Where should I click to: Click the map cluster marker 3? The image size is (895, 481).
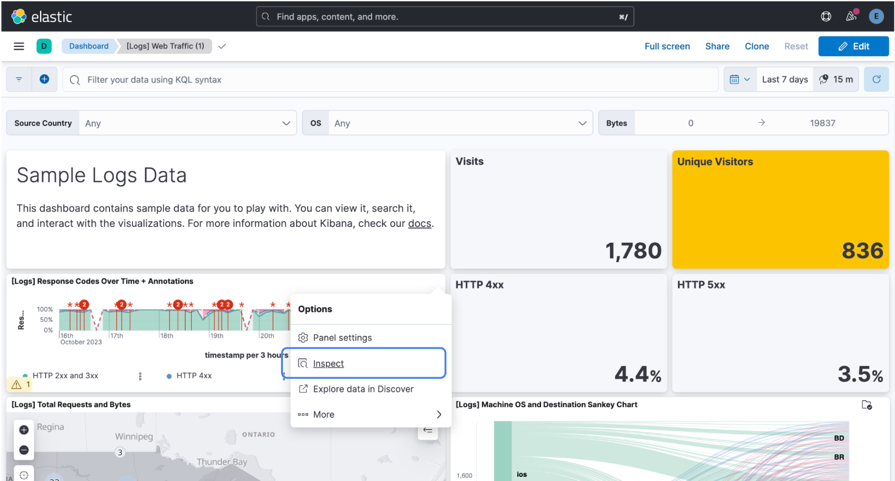click(120, 452)
